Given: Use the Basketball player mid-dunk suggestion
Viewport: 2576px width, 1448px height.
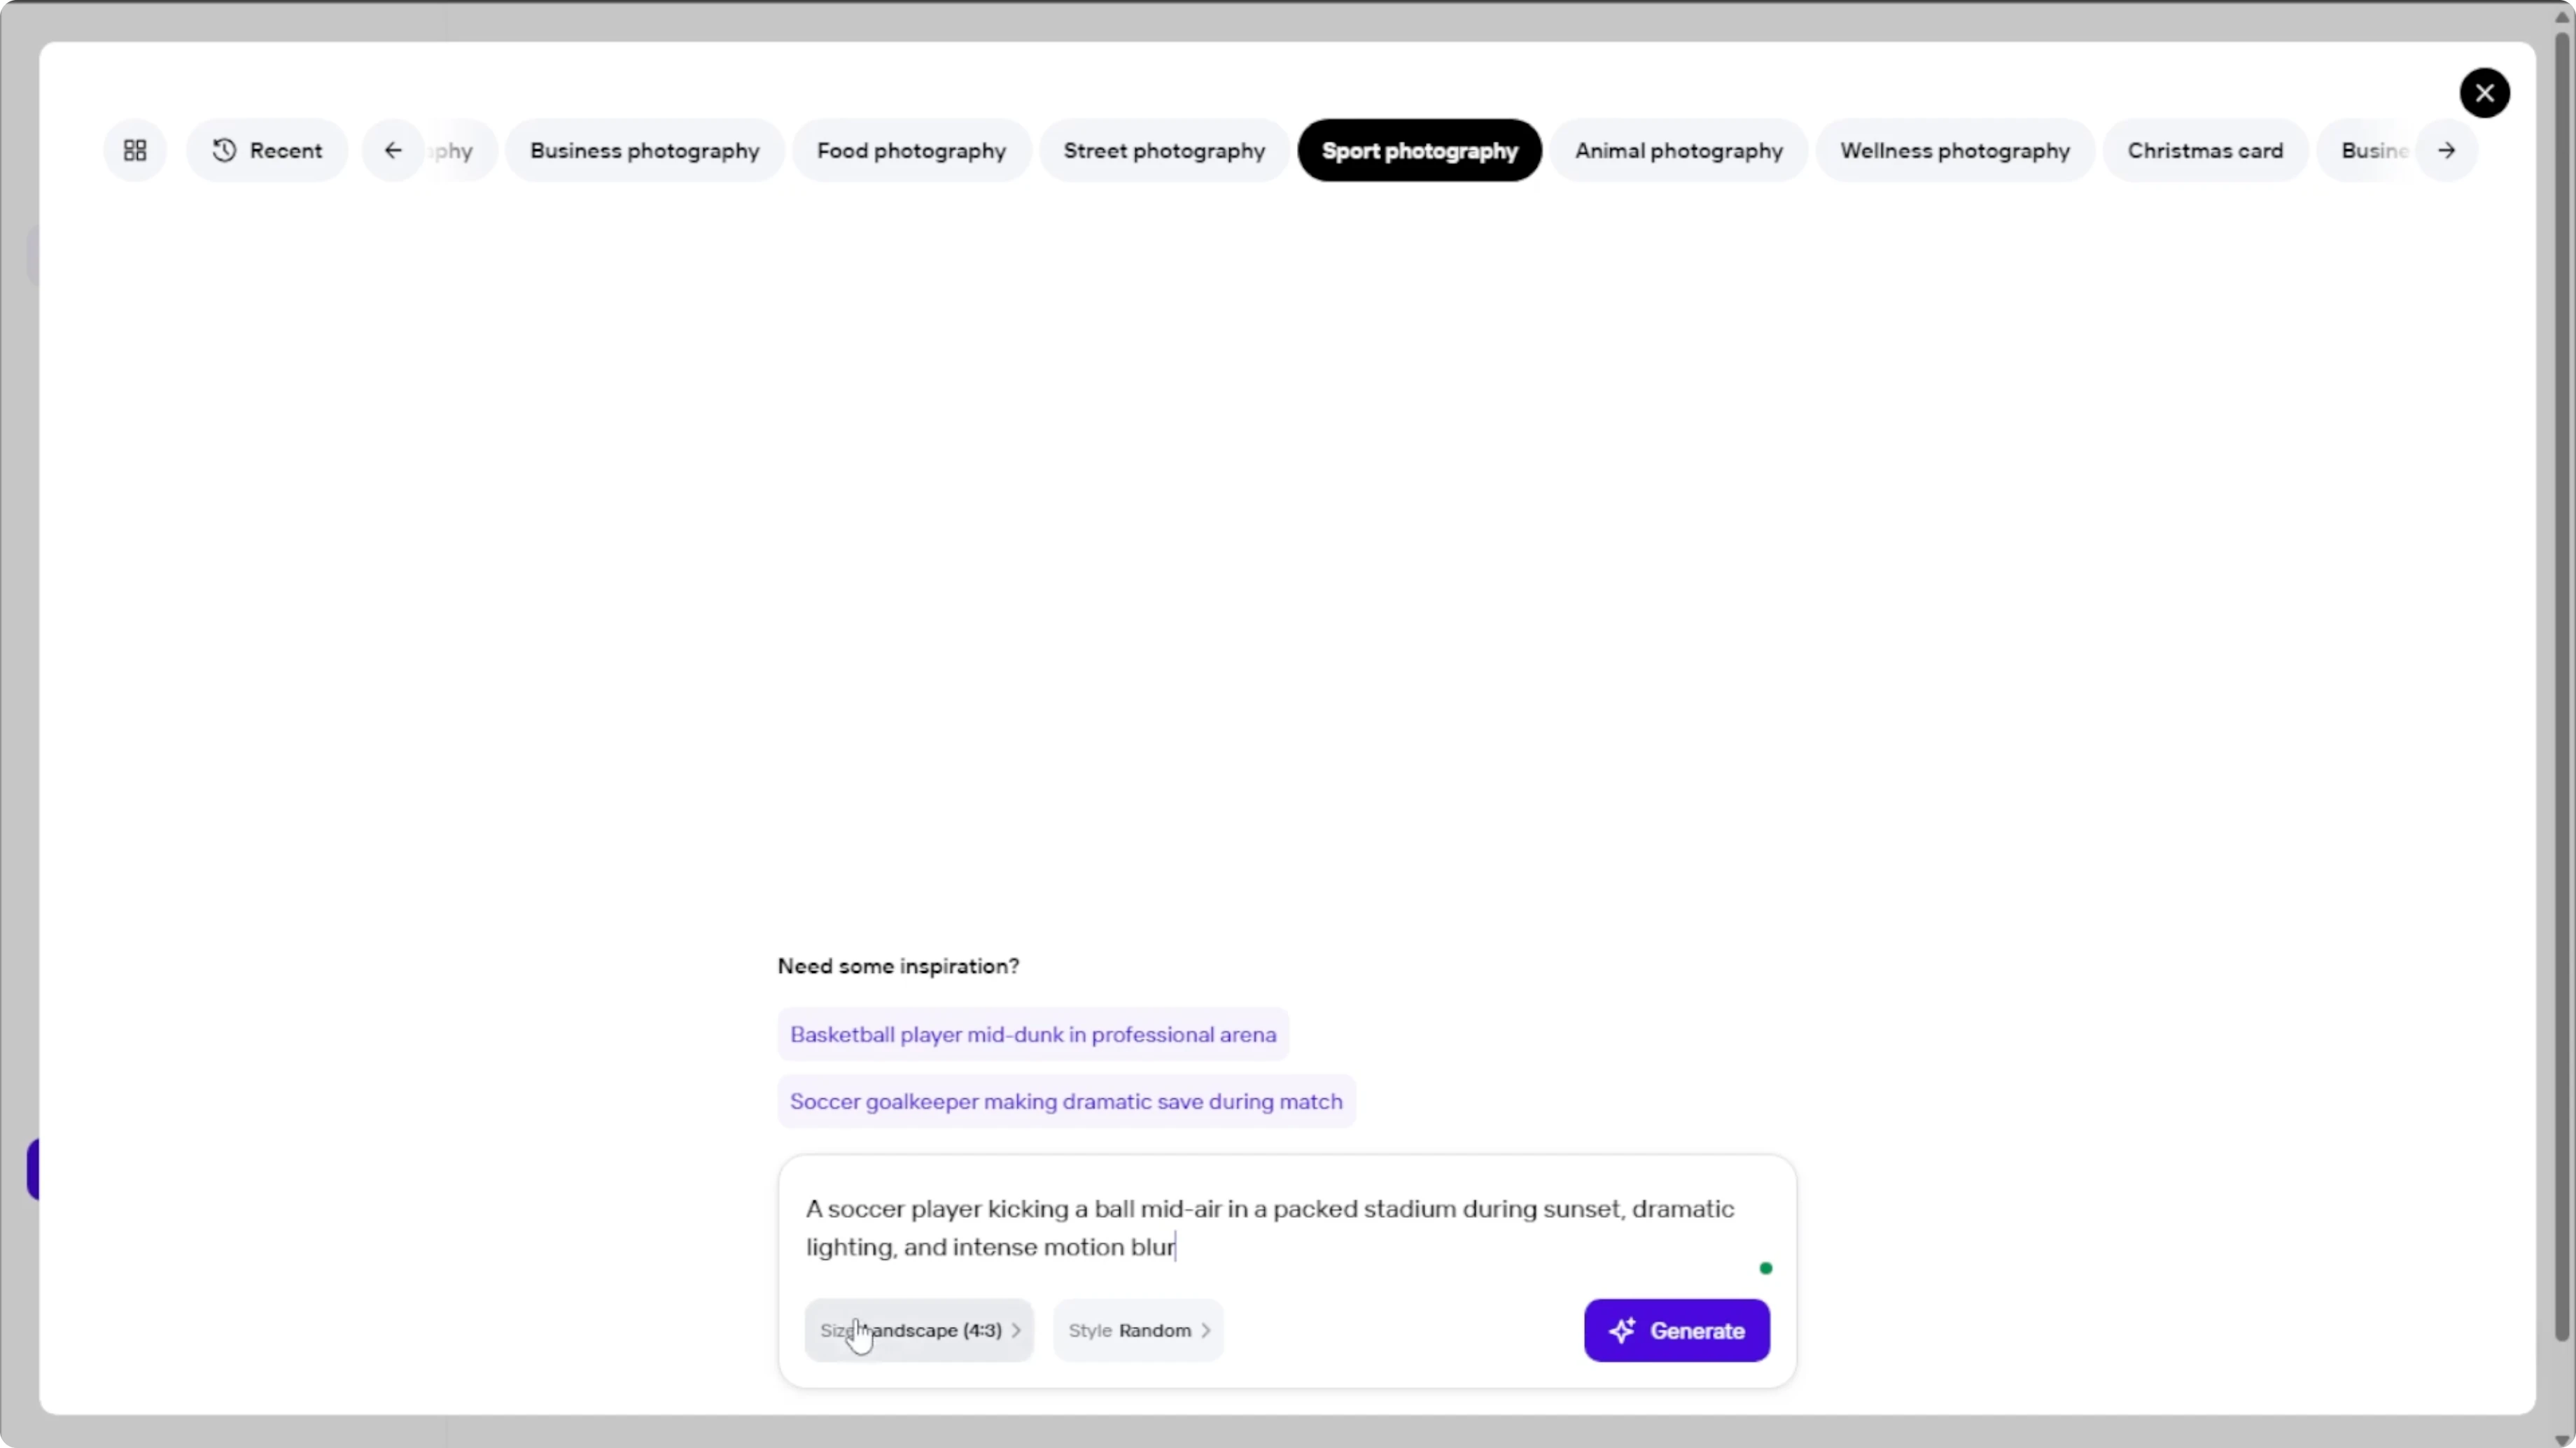Looking at the screenshot, I should click(1033, 1035).
